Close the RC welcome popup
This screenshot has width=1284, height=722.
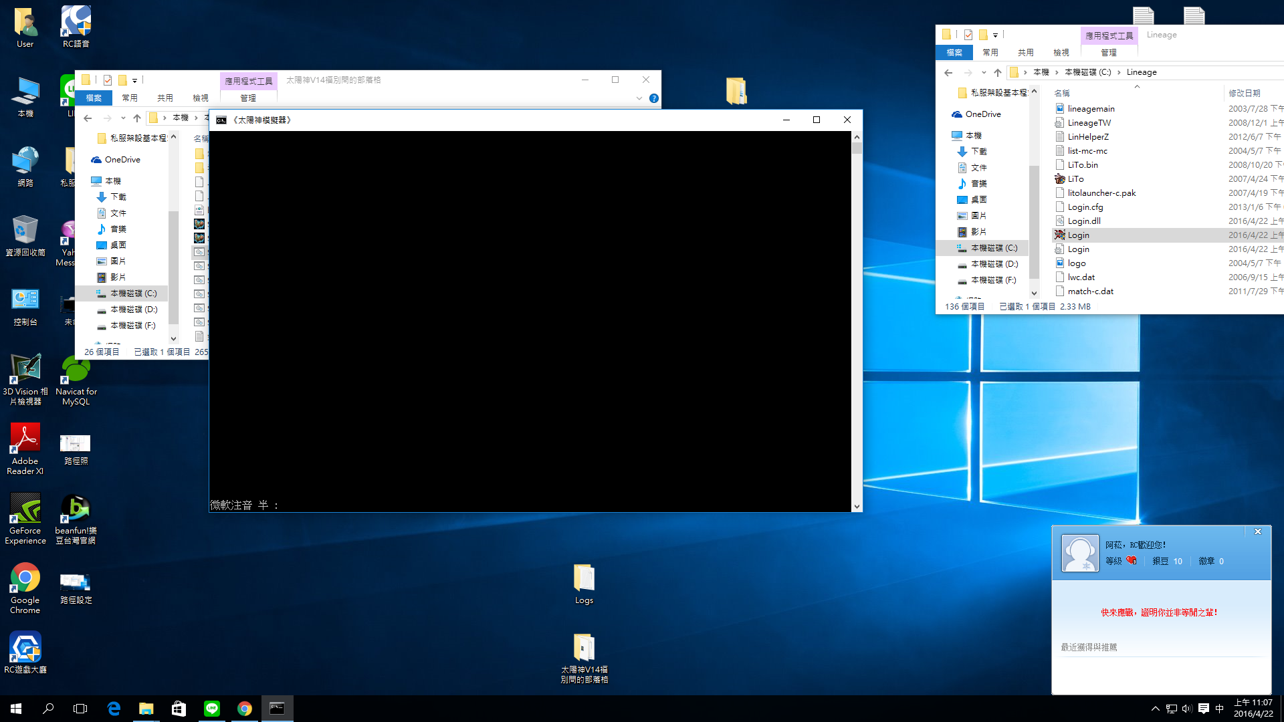tap(1257, 531)
